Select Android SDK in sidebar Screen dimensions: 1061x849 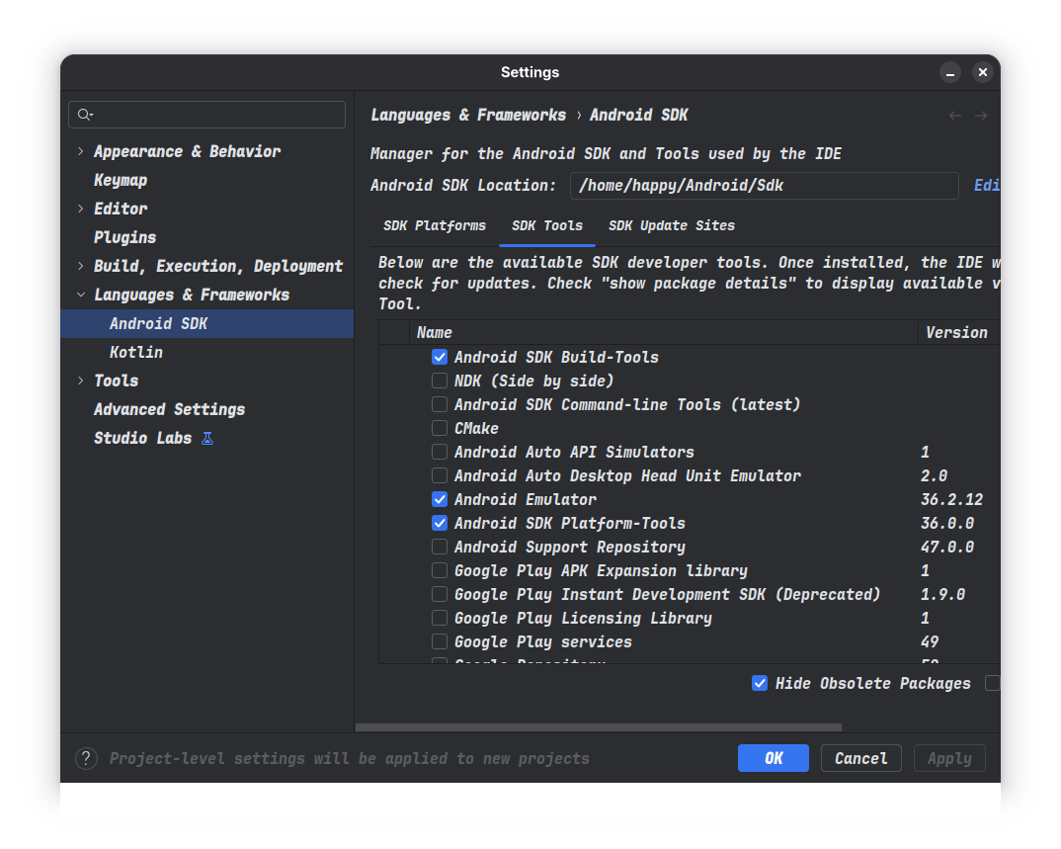coord(207,323)
